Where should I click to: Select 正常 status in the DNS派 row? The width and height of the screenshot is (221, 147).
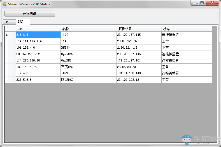point(187,48)
